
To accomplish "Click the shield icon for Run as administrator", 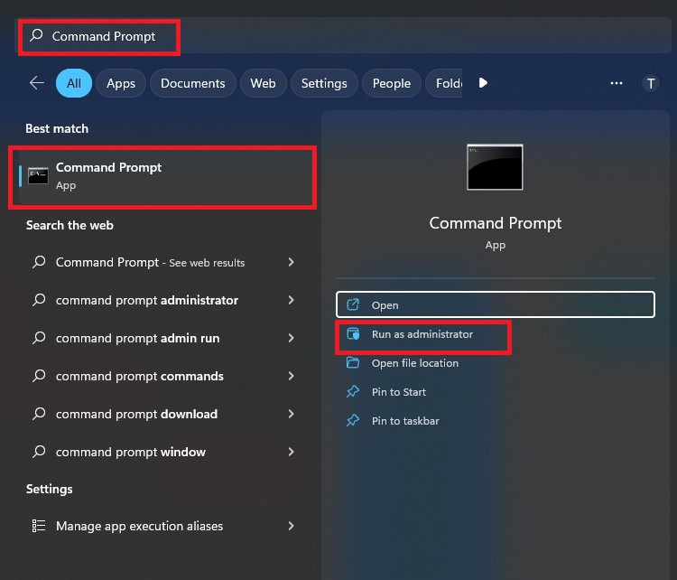I will pos(353,333).
